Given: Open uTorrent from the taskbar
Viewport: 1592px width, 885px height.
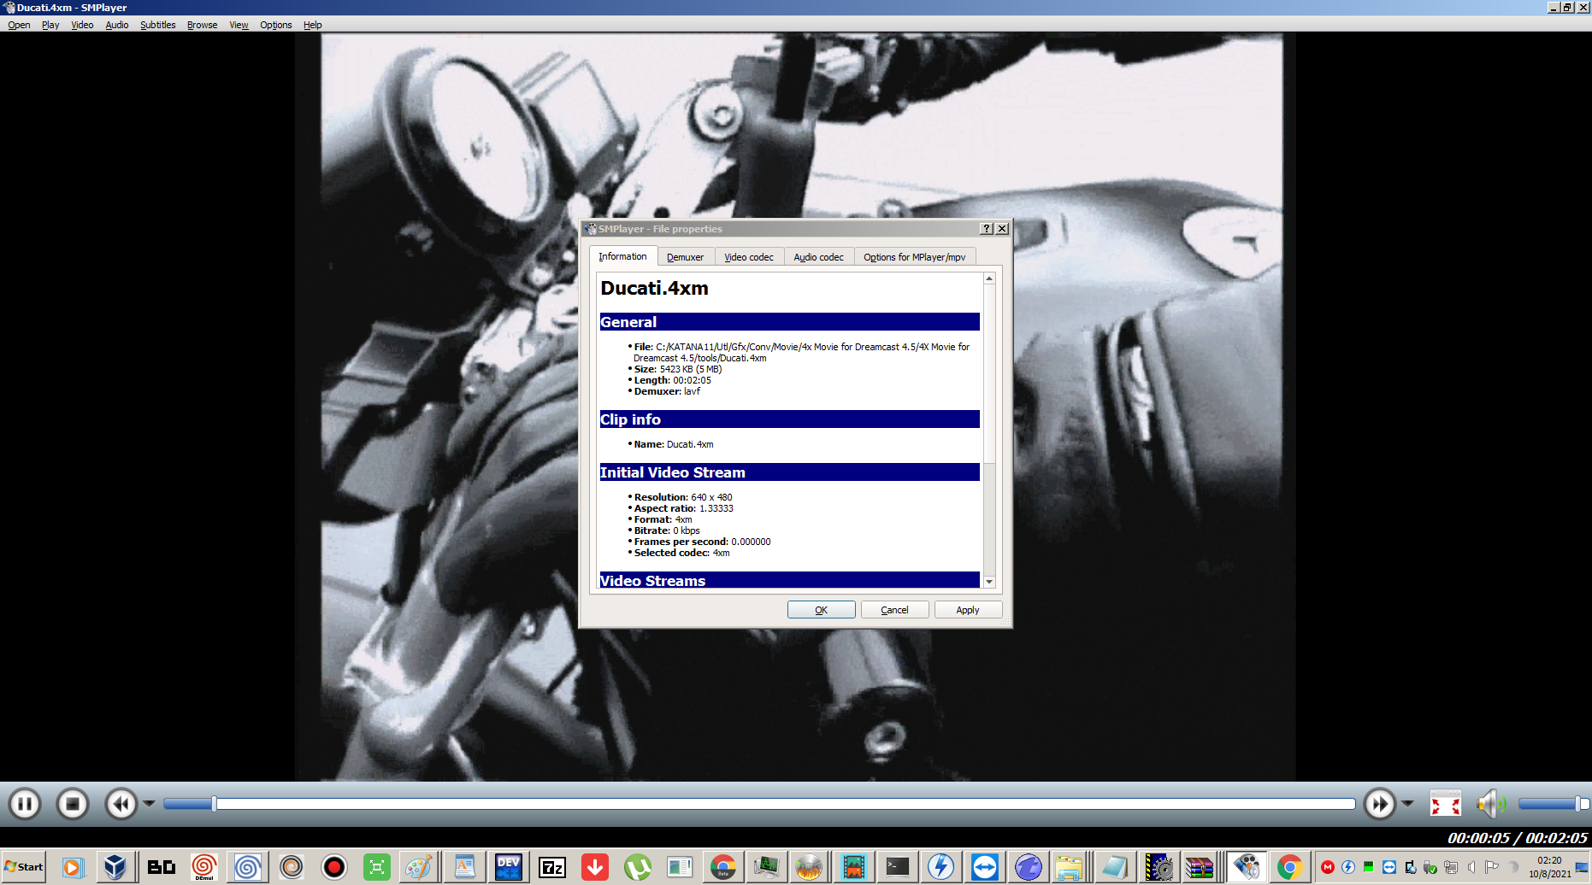Looking at the screenshot, I should coord(637,868).
